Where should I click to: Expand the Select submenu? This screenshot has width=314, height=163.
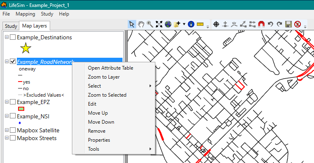point(114,86)
